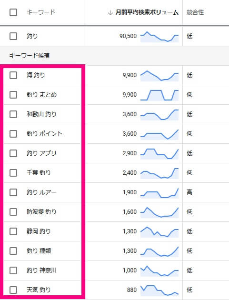Click the trend graph for 天気 釣り
This screenshot has height=300, width=229.
pyautogui.click(x=159, y=290)
